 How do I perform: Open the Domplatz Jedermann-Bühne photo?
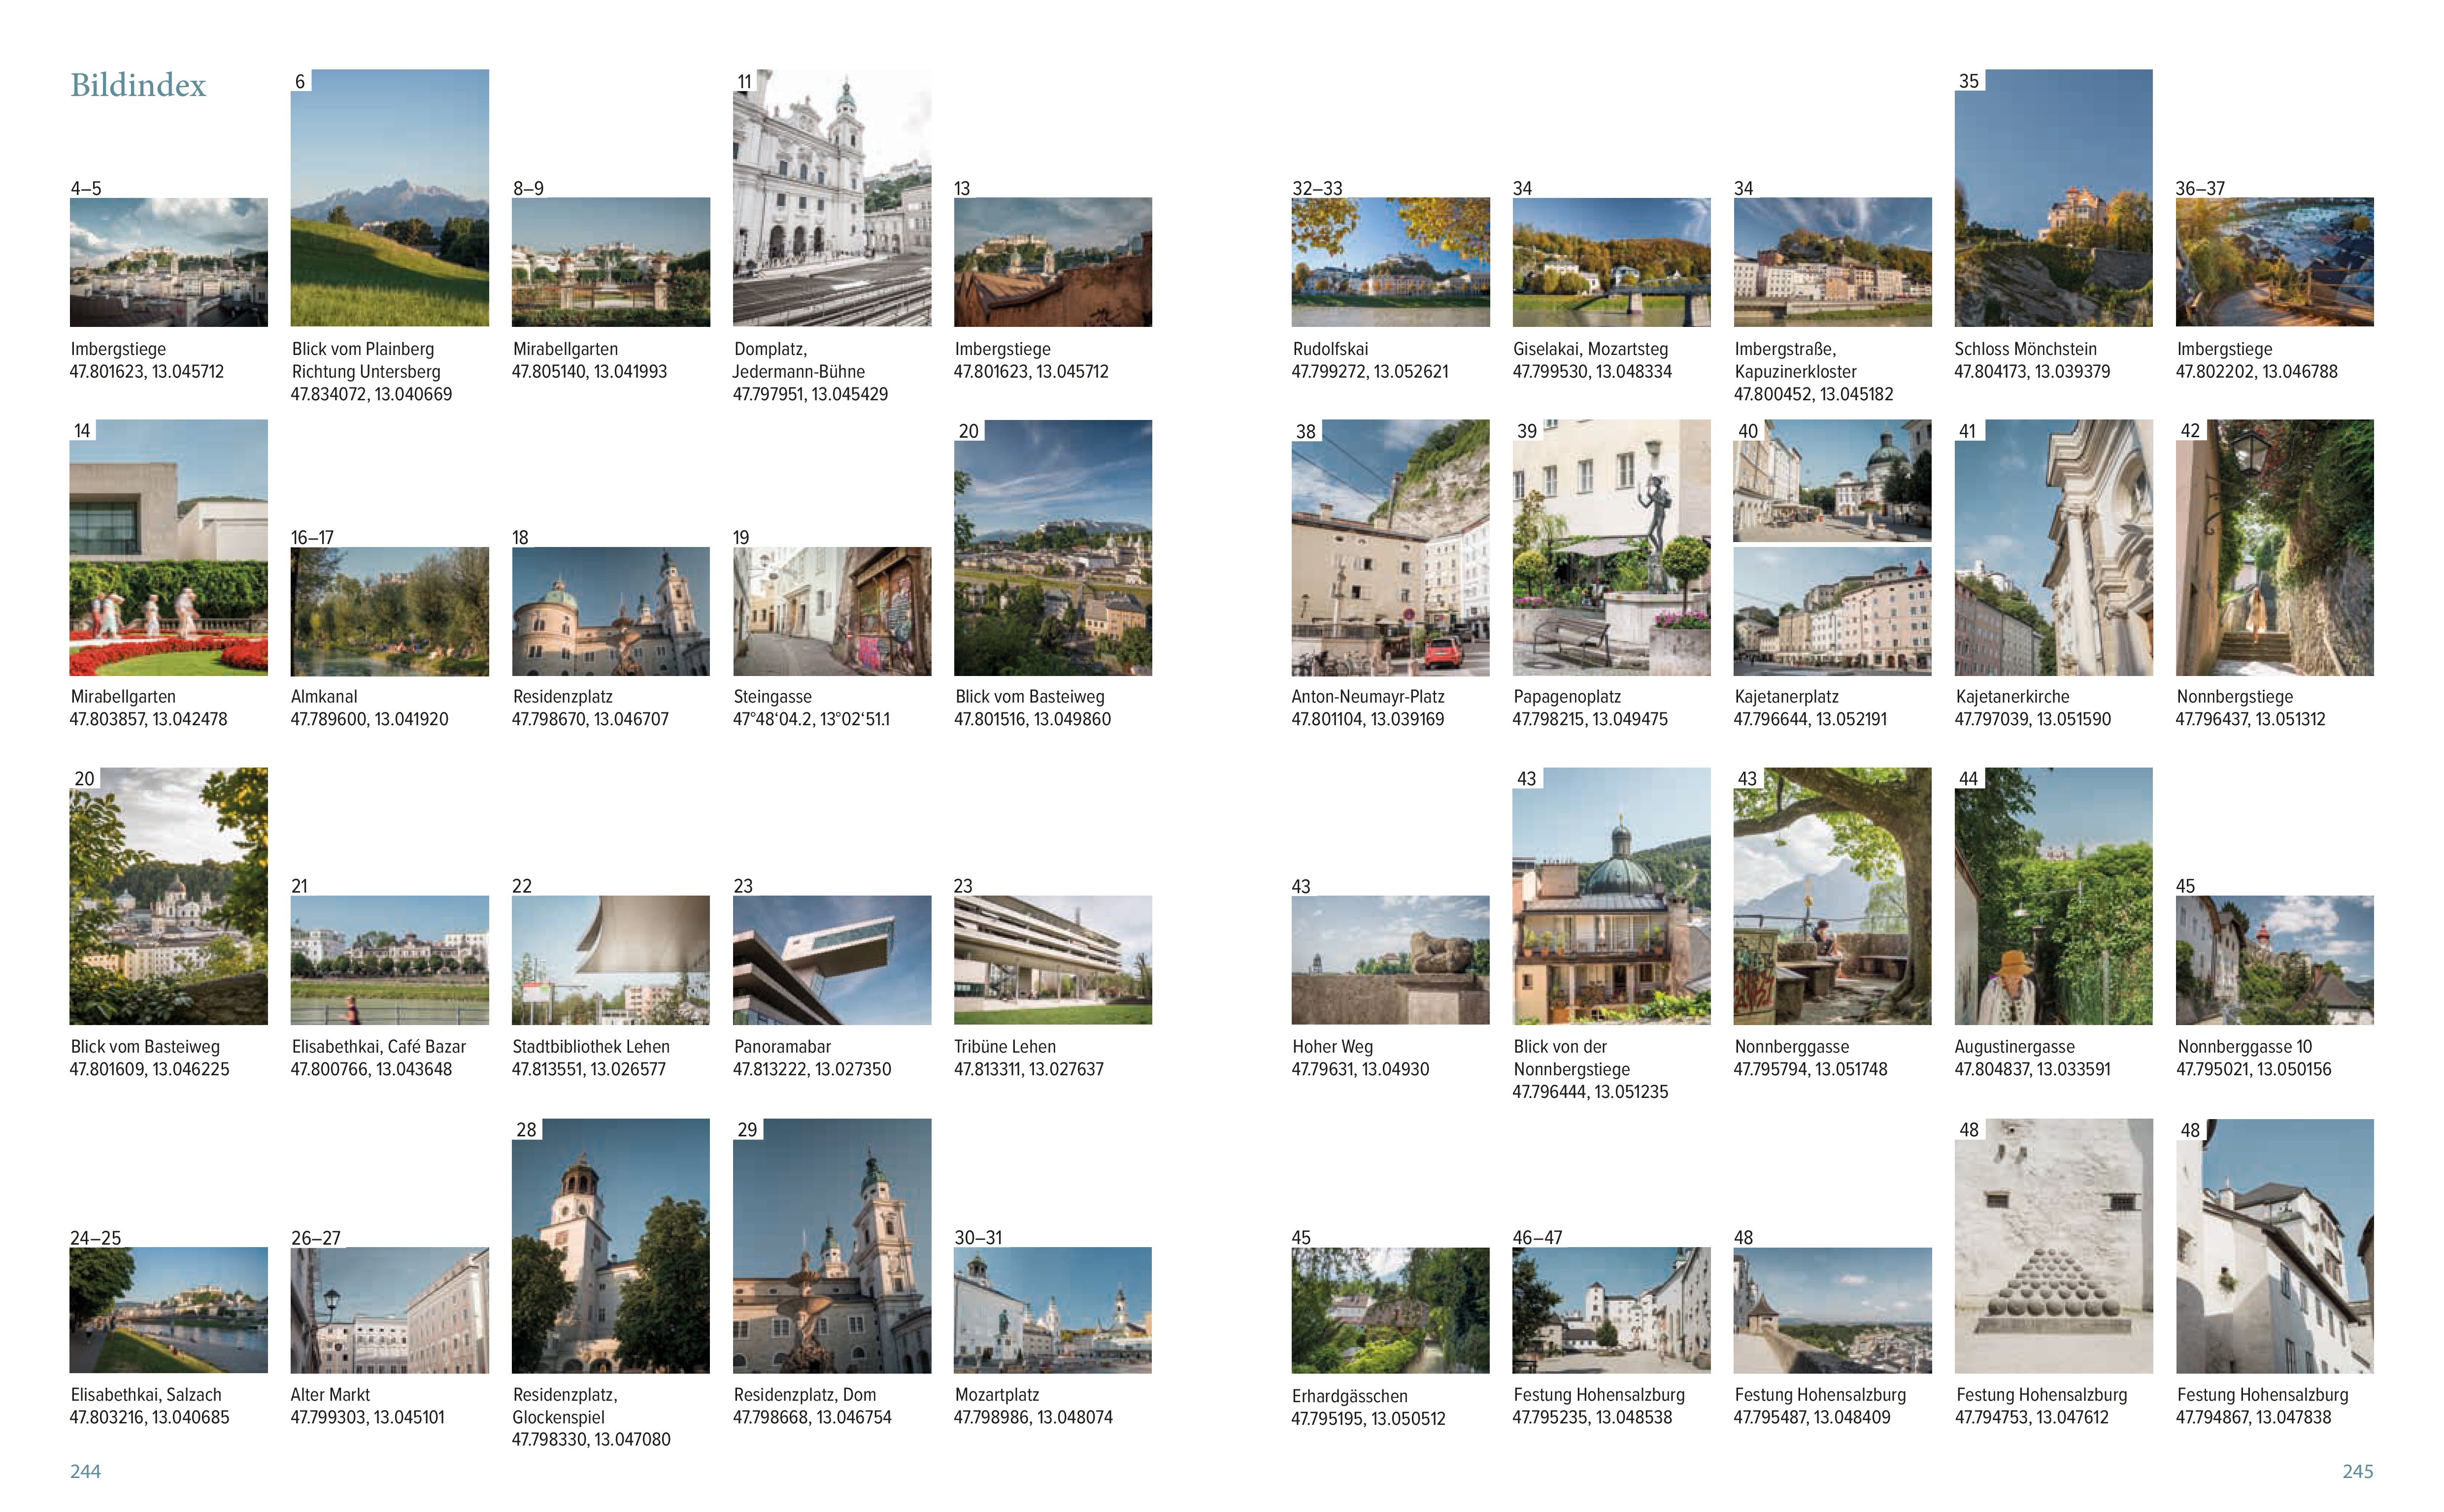832,198
